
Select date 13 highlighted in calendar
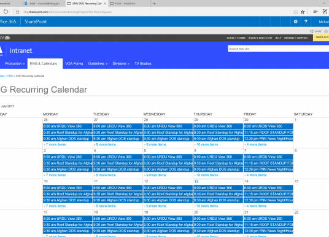pos(196,182)
